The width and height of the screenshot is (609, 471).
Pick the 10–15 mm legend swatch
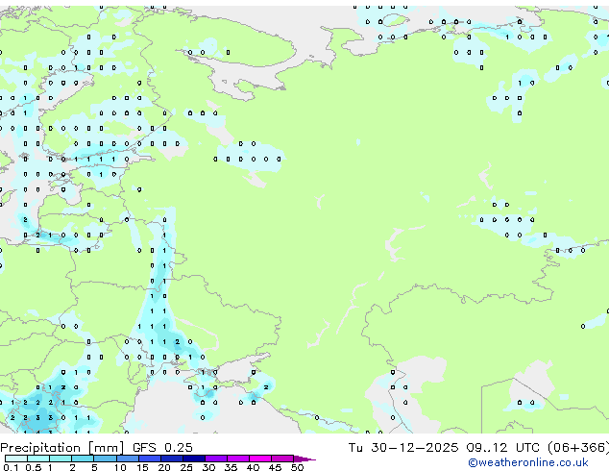[x=128, y=459]
